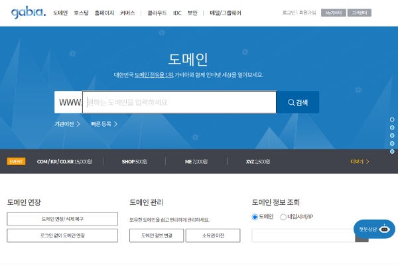The width and height of the screenshot is (398, 268).
Task: Open the IDC menu
Action: (177, 13)
